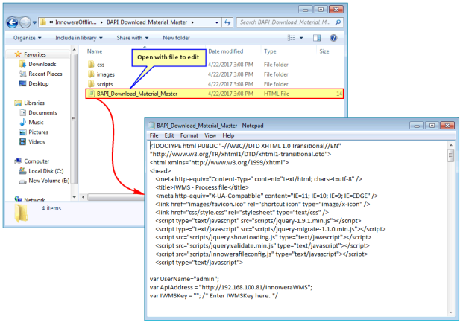Select the scripts folder
This screenshot has height=325, width=463.
[101, 84]
